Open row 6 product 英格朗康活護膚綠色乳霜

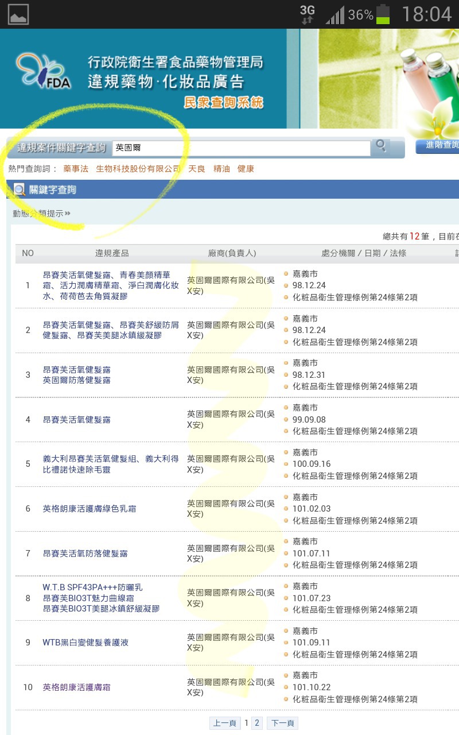[x=90, y=509]
